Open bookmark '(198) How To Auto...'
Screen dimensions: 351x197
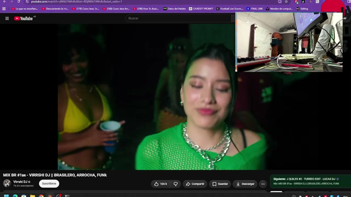(146, 9)
